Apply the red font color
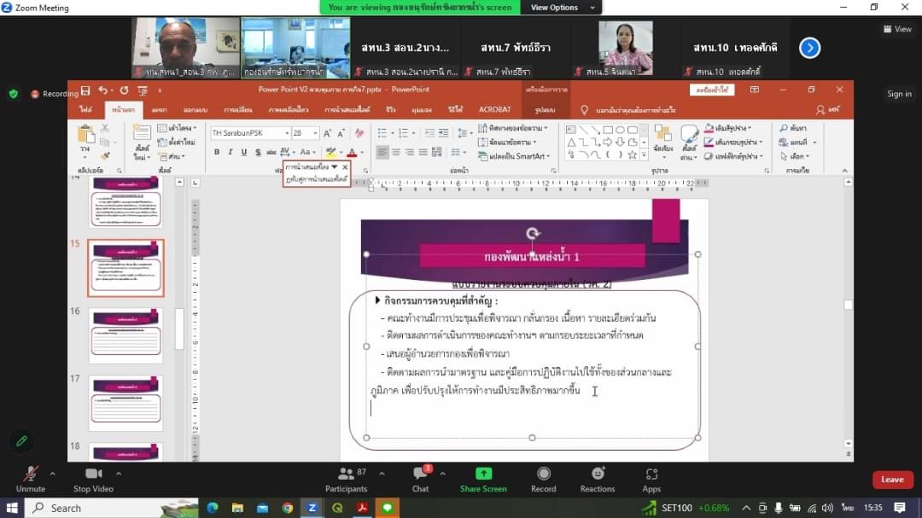 353,152
